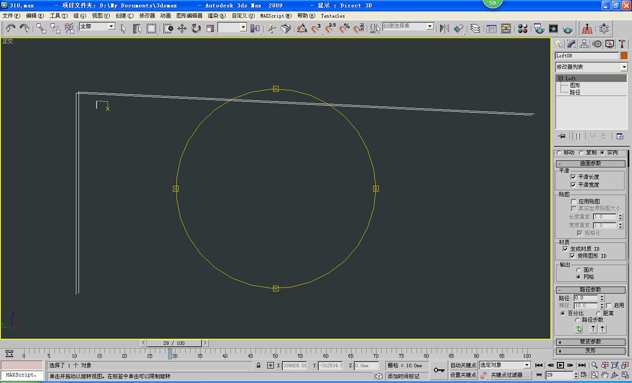The width and height of the screenshot is (632, 383).
Task: Select the Select and Link tool
Action: click(x=41, y=28)
